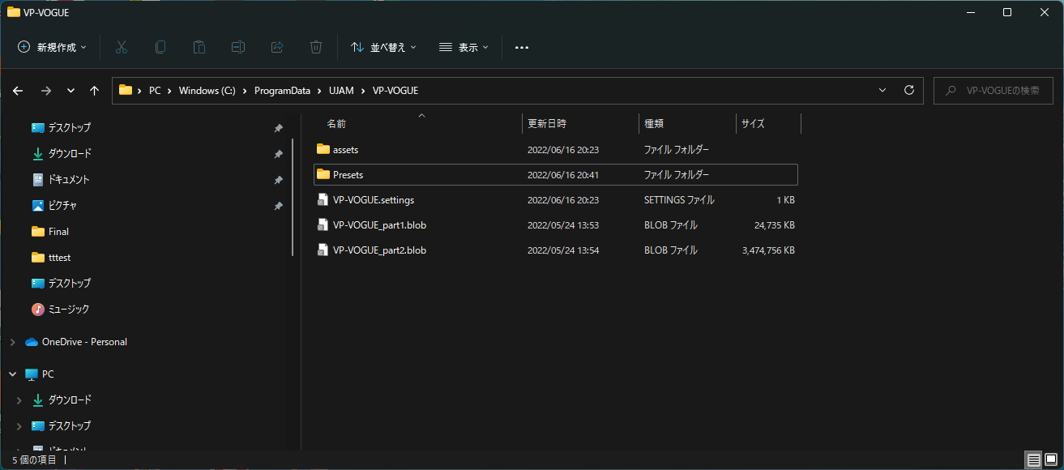Click the pinned ダウンロード download icon

37,153
